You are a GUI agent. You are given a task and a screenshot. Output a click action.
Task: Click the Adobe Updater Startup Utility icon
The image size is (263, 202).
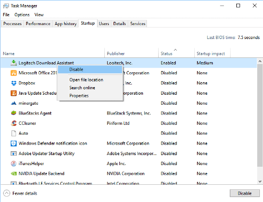[13, 154]
